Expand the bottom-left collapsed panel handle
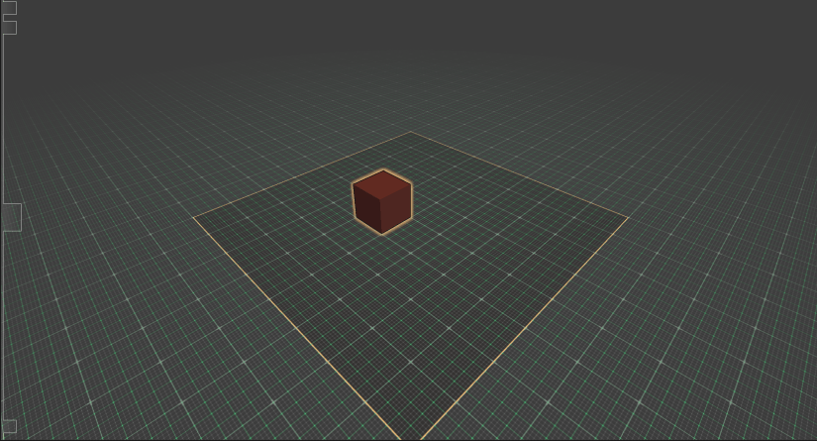 pyautogui.click(x=9, y=427)
